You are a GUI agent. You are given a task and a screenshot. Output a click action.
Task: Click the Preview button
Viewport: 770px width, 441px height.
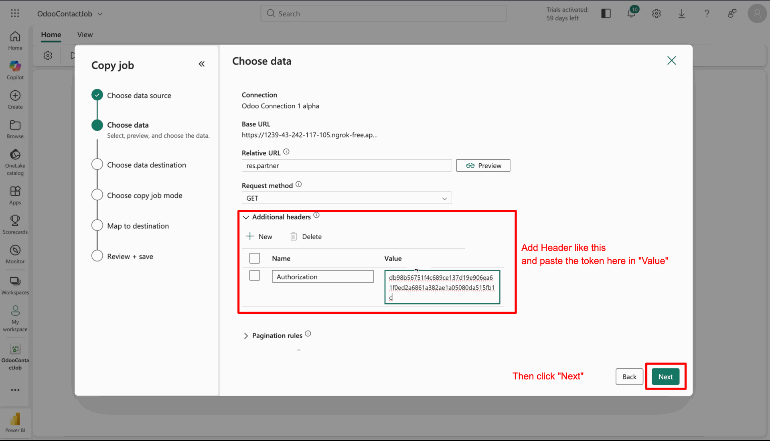click(483, 166)
